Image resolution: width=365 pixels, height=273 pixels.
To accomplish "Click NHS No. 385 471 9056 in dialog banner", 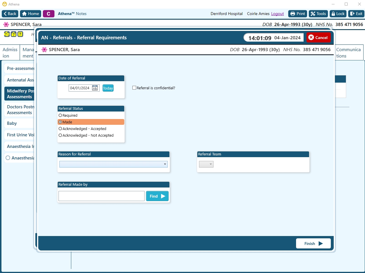I will point(307,50).
